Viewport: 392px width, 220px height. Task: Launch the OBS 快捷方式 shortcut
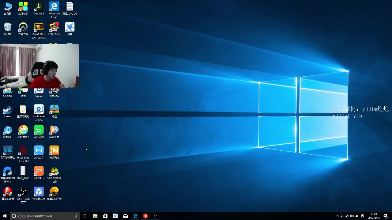click(x=23, y=195)
